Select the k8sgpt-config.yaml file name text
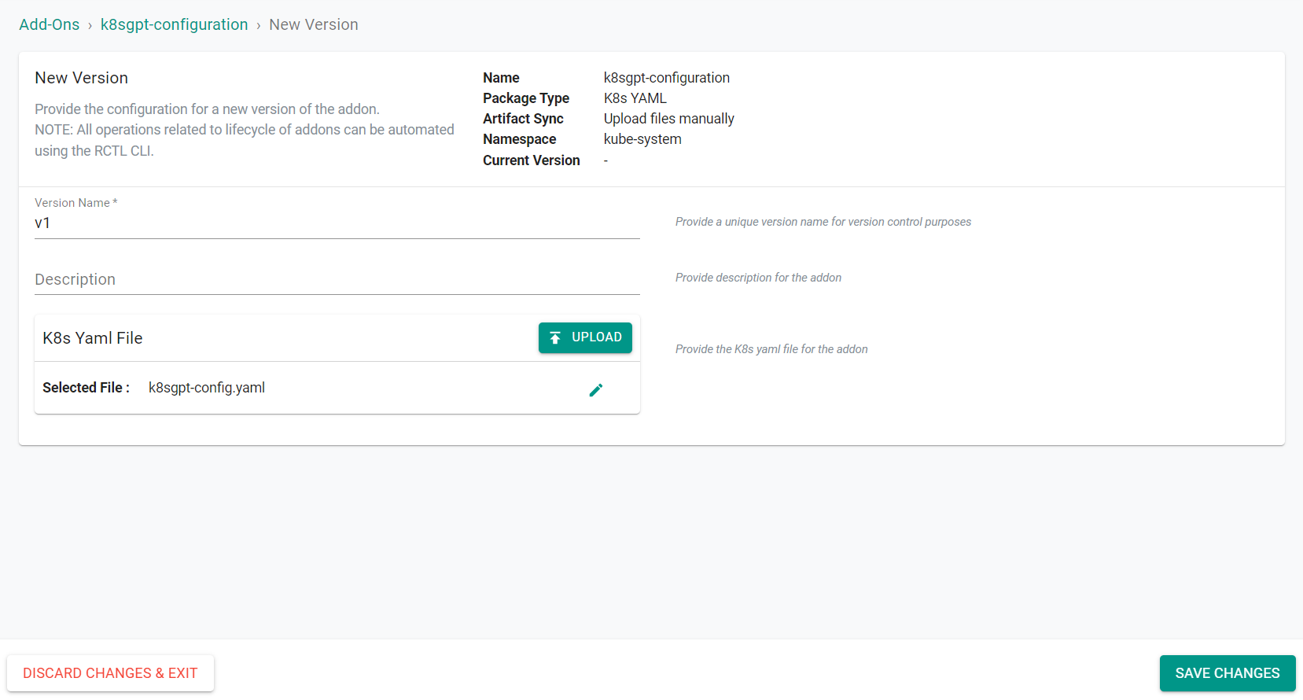1303x700 pixels. (x=207, y=388)
